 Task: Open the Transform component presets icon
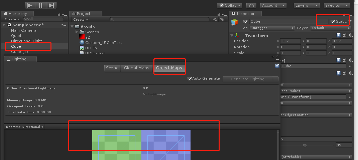pyautogui.click(x=345, y=35)
